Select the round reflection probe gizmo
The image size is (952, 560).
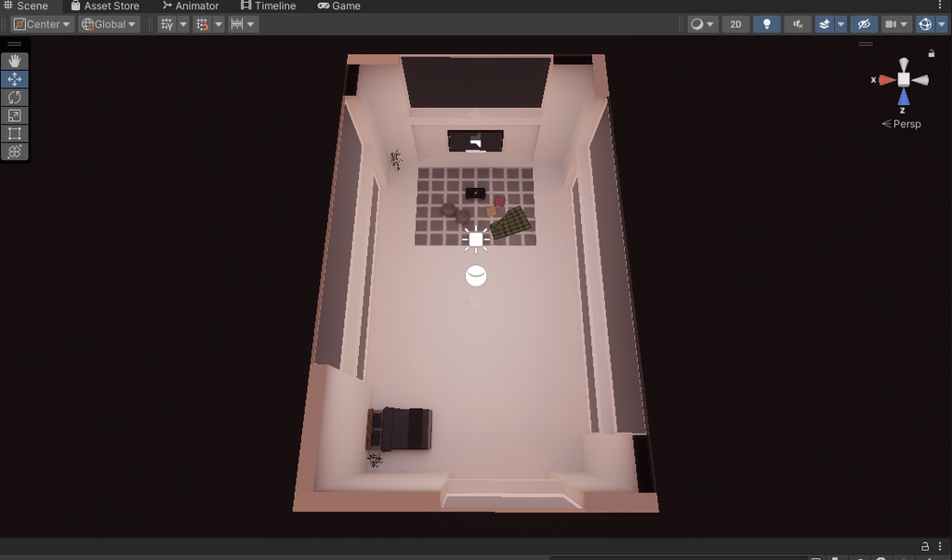point(476,275)
